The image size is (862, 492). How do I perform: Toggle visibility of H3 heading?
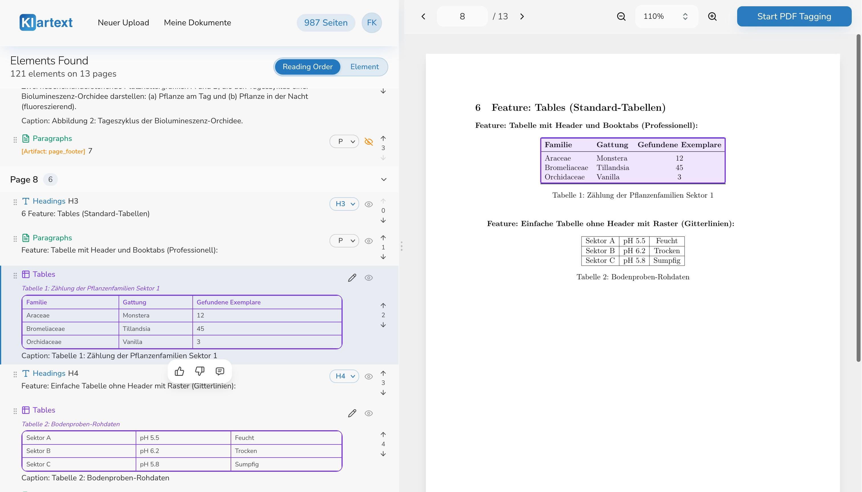click(369, 204)
